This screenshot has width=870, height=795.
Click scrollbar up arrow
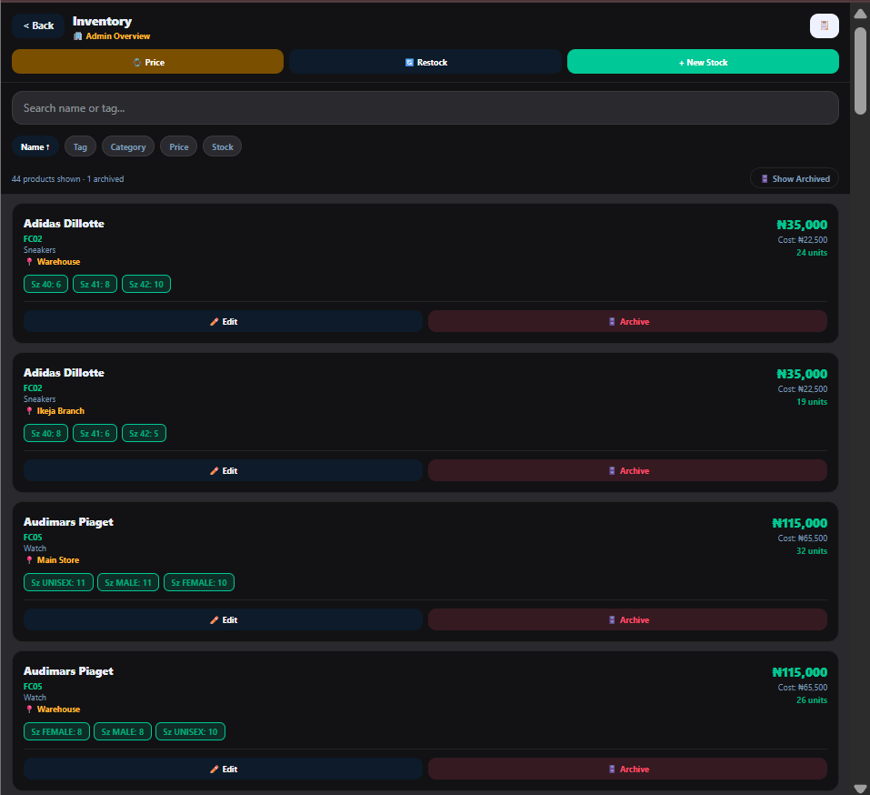pos(860,14)
